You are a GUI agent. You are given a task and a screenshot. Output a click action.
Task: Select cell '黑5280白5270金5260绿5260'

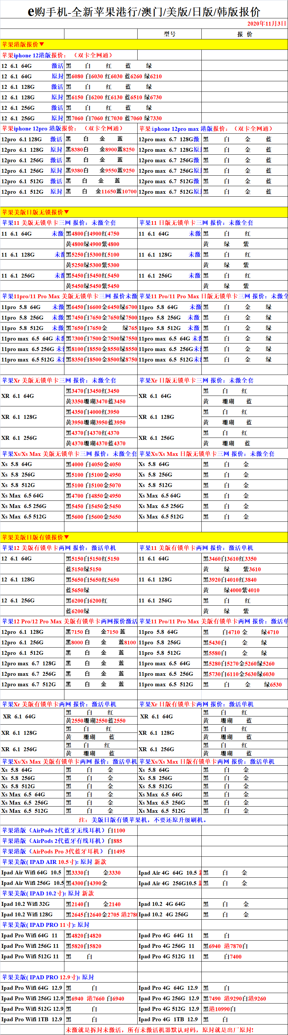tap(244, 663)
